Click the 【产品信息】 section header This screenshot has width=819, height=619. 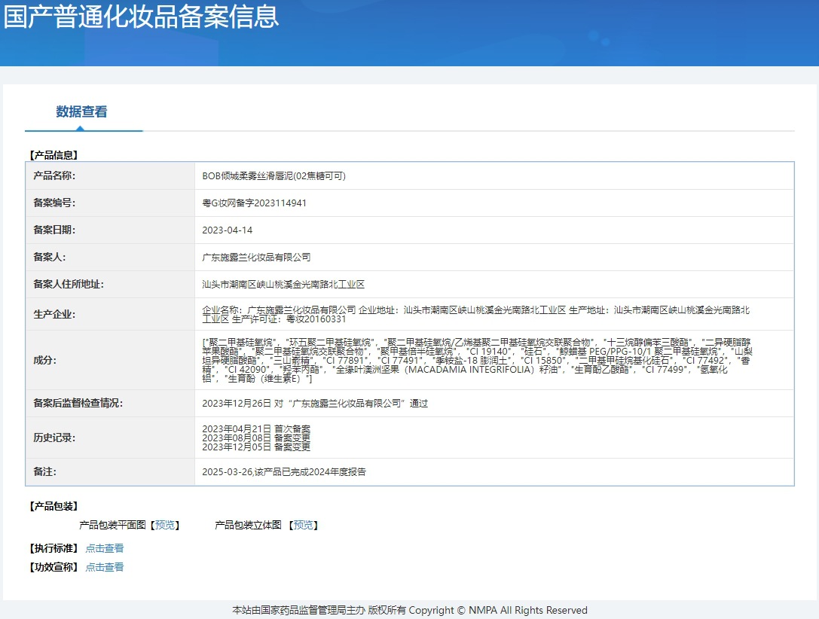tap(53, 155)
